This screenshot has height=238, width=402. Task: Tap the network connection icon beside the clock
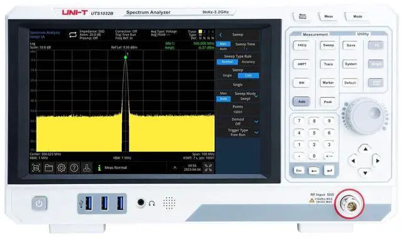(x=208, y=168)
